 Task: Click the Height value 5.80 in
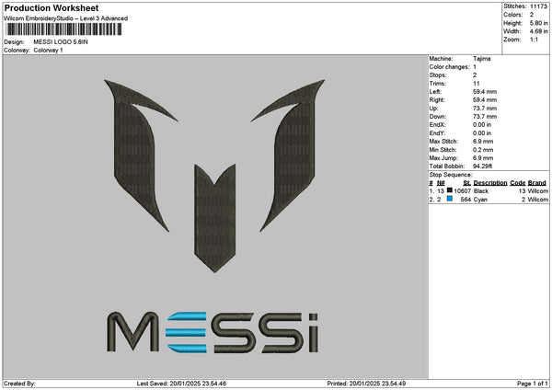(x=538, y=23)
